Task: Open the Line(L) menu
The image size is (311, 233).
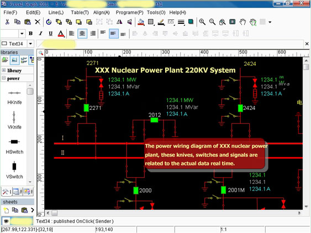Action: (x=56, y=13)
